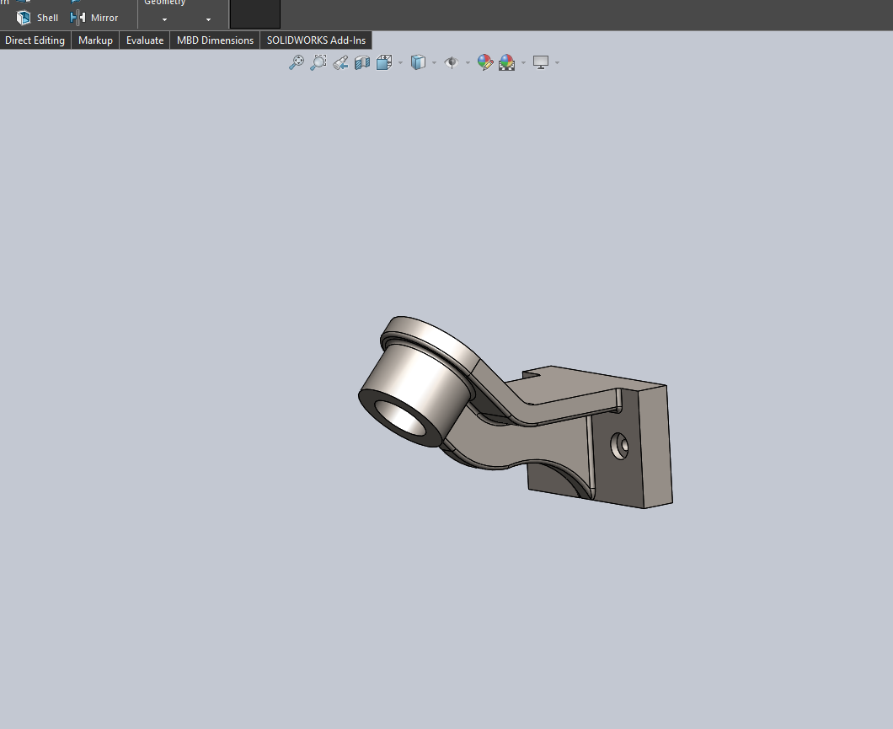Switch to the Evaluate tab

coord(144,40)
